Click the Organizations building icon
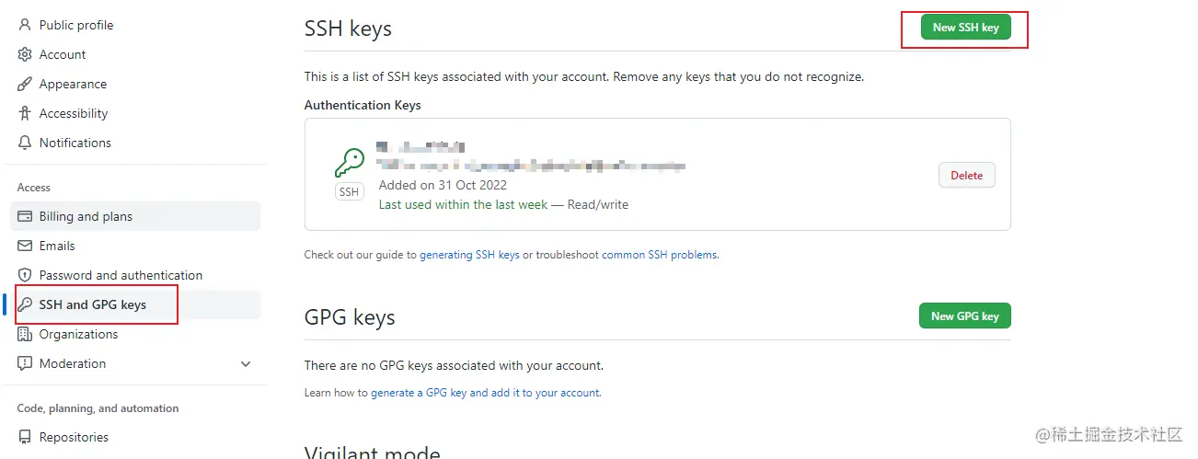The width and height of the screenshot is (1198, 459). click(25, 334)
